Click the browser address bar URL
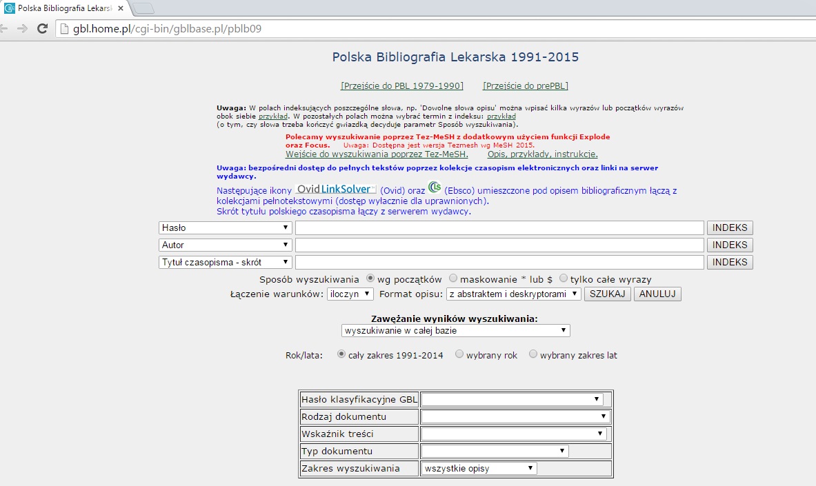The height and width of the screenshot is (486, 816). coord(167,29)
